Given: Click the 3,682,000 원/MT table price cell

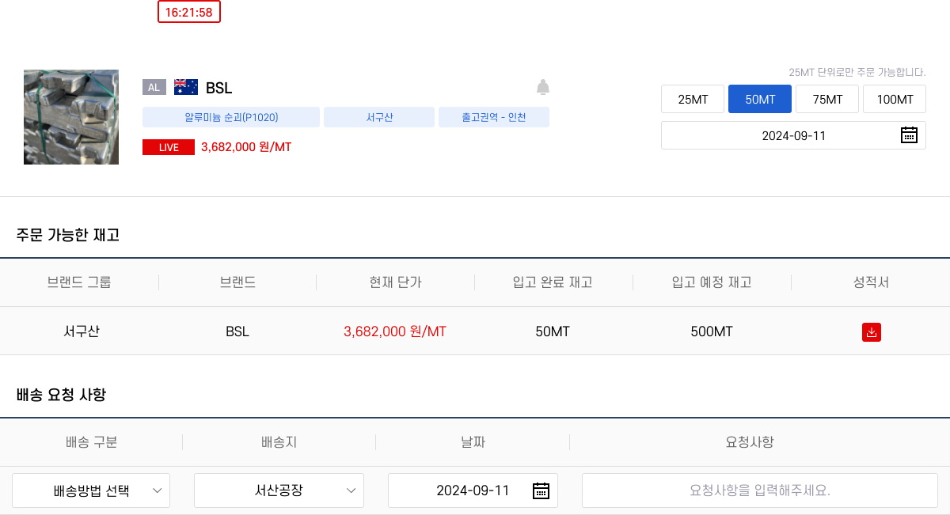Looking at the screenshot, I should coord(395,331).
